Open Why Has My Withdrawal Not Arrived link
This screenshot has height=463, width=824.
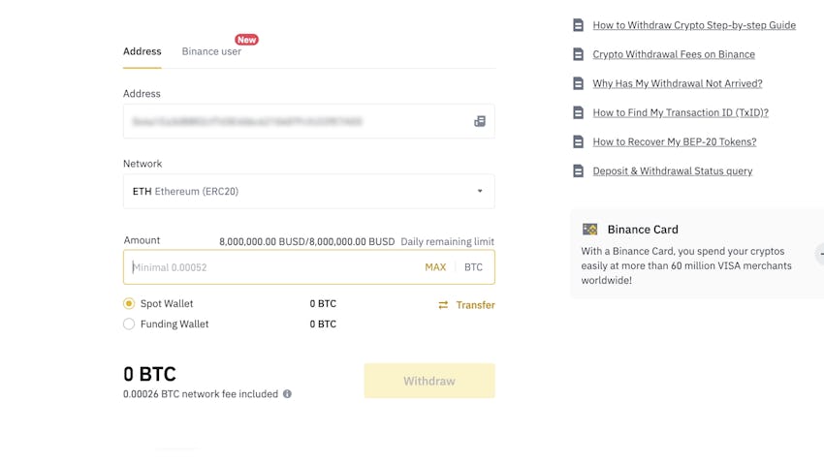678,83
